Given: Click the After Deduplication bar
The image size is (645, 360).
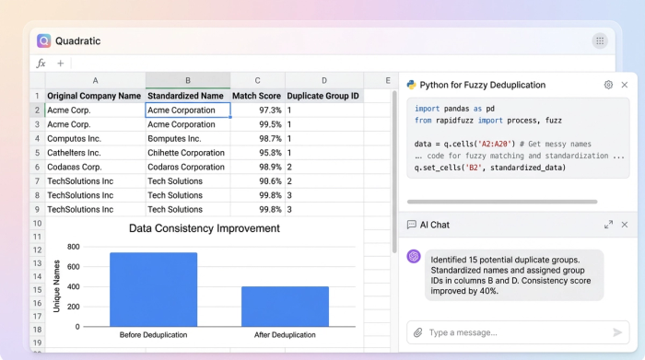Looking at the screenshot, I should [285, 307].
